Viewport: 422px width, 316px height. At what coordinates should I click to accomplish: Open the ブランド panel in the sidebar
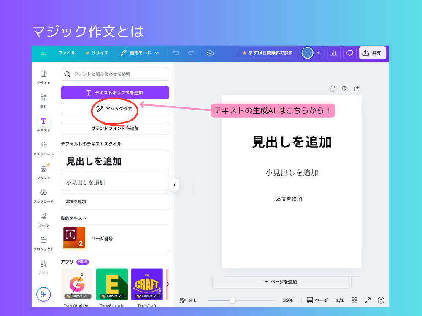(43, 171)
